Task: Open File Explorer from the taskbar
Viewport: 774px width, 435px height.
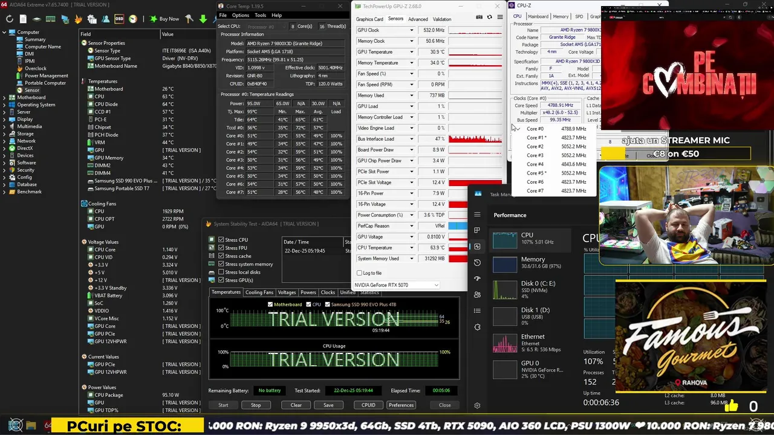Action: pyautogui.click(x=31, y=426)
